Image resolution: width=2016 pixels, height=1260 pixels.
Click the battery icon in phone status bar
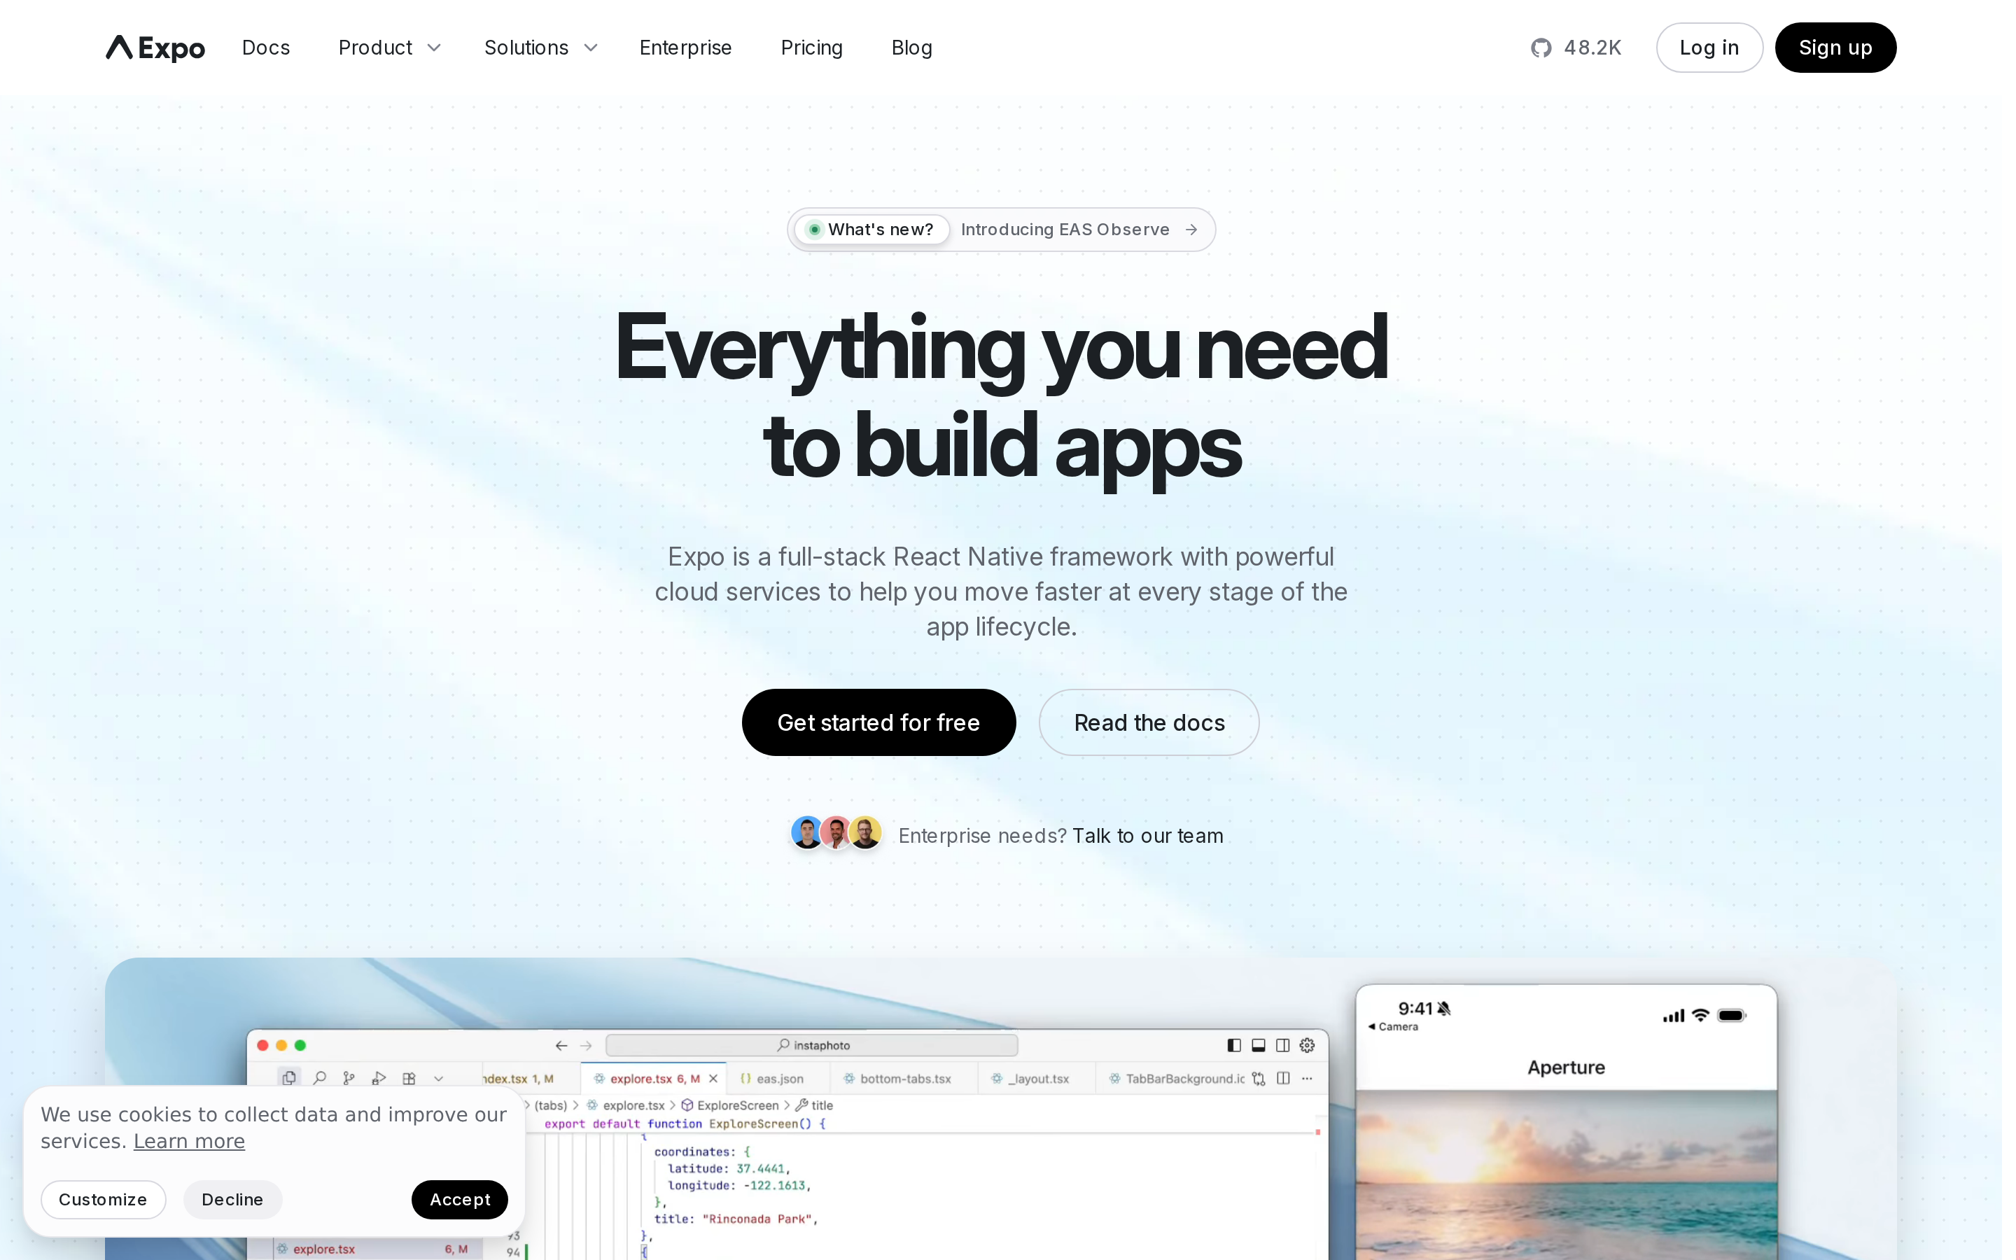[1732, 1015]
